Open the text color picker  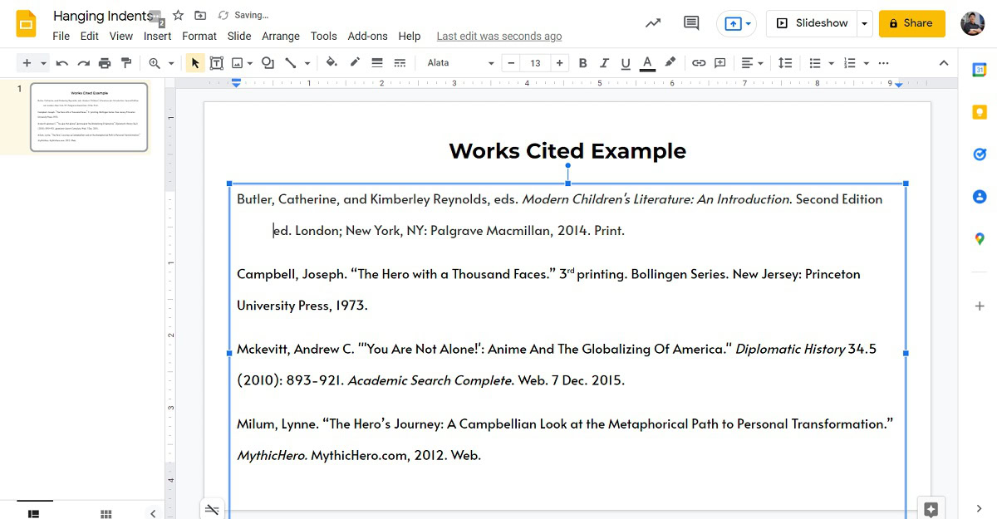pos(647,63)
